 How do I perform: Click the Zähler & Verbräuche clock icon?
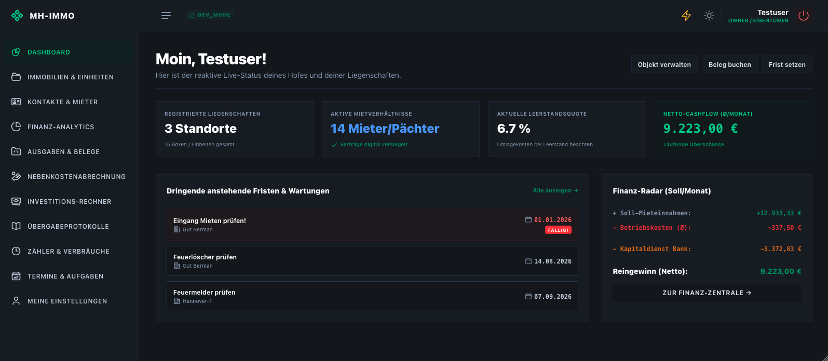(16, 251)
